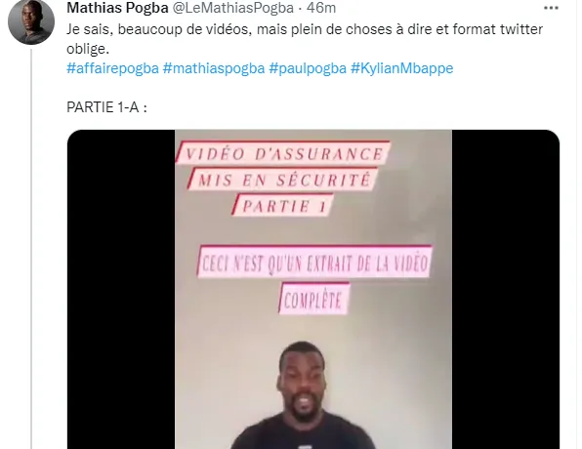Follow the #KylianMbappe hashtag
This screenshot has height=449, width=582.
(402, 68)
